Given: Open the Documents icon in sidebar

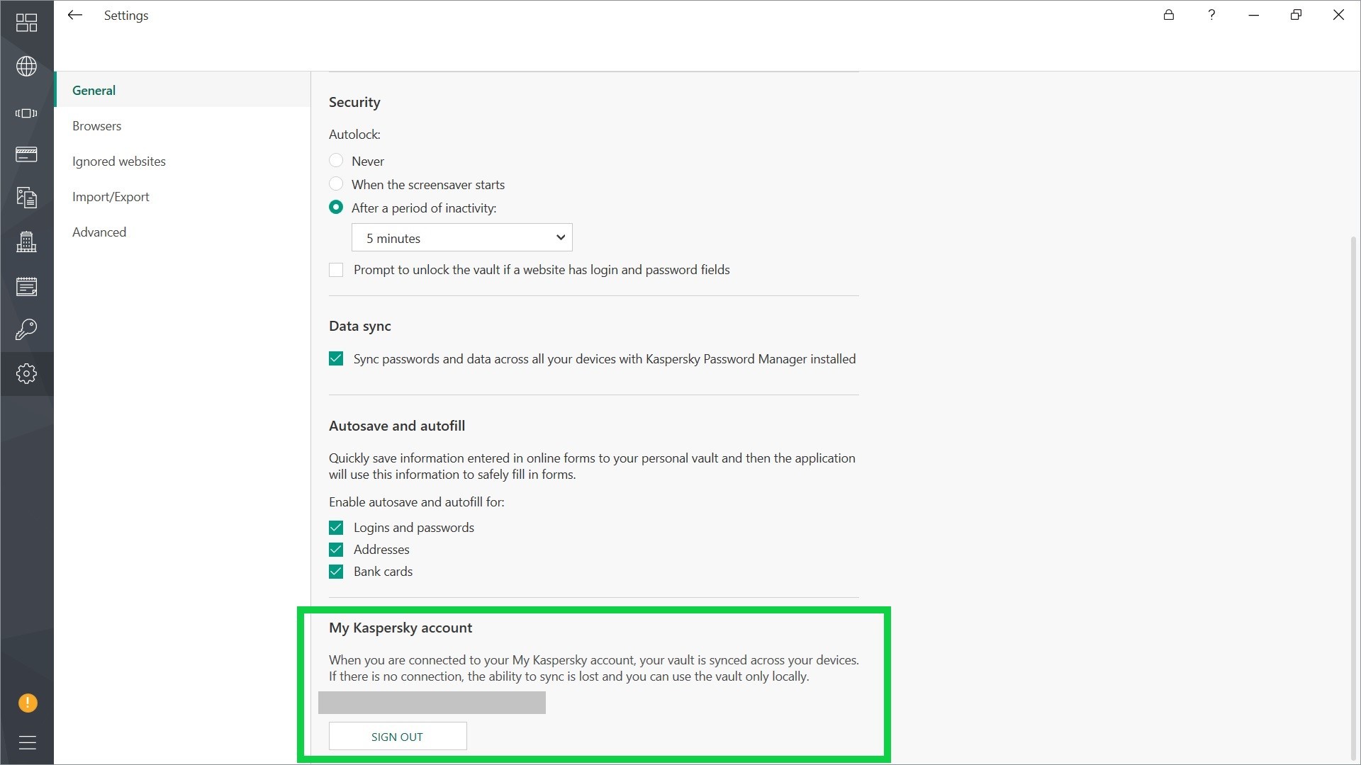Looking at the screenshot, I should tap(26, 198).
